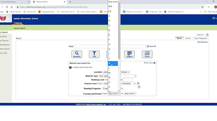The height and width of the screenshot is (121, 217).
Task: Click the Keyword search icon button
Action: click(x=77, y=54)
